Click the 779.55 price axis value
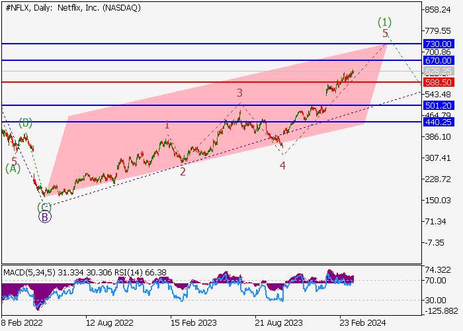Viewport: 463px width, 331px height. [438, 31]
